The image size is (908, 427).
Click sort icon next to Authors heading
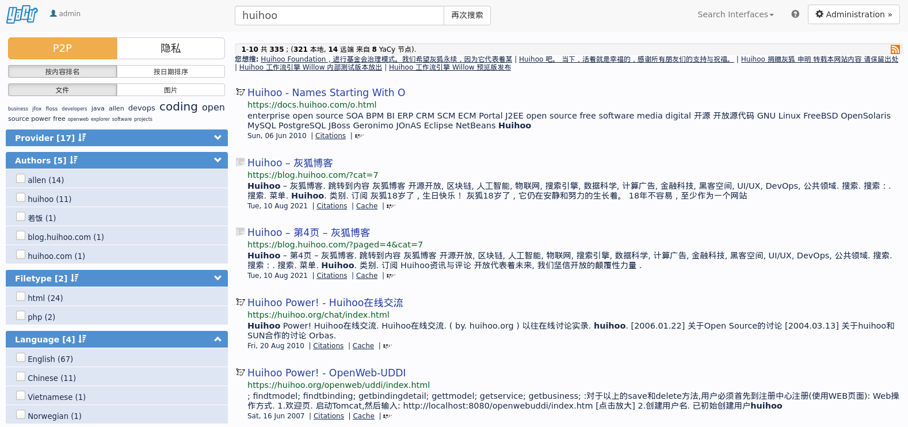click(x=74, y=160)
